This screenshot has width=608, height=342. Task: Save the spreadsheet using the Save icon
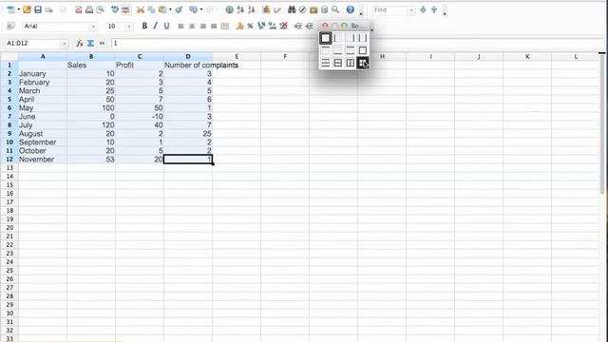click(x=38, y=9)
